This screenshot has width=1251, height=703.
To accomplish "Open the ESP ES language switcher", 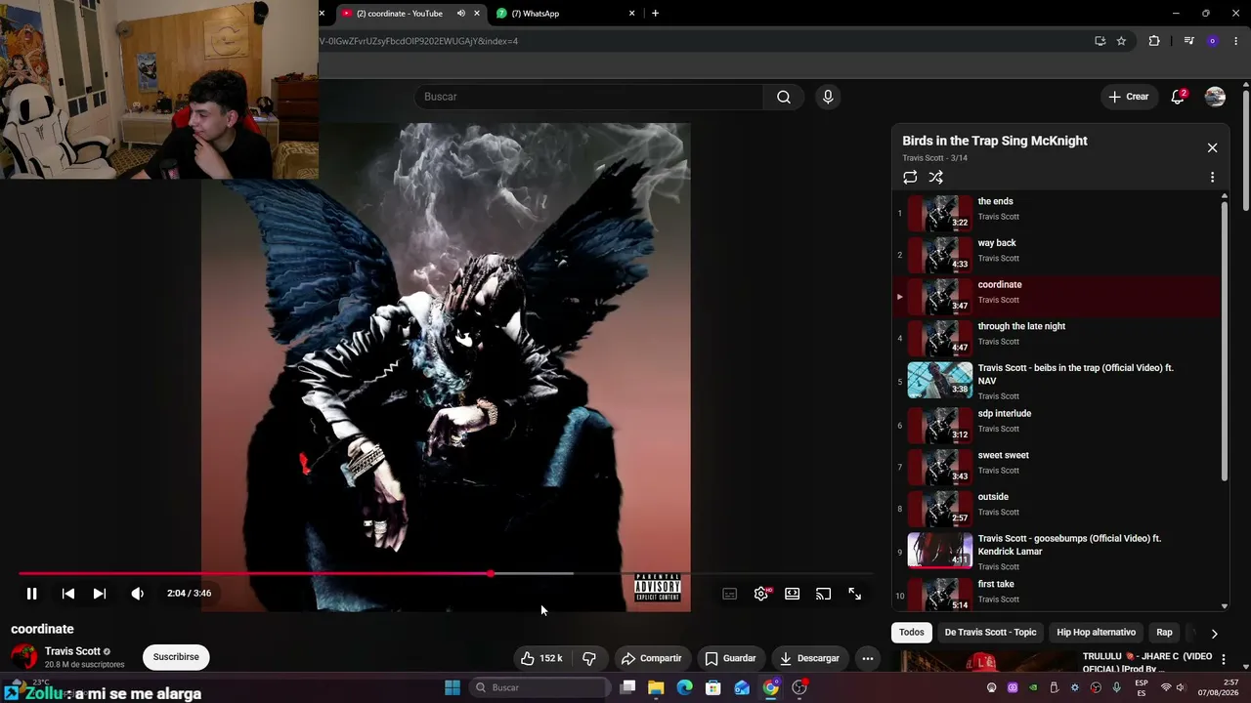I will 1142,687.
